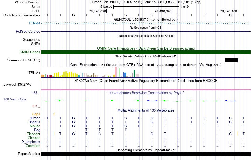Click the Scale bar in the ruler
The image size is (251, 160).
(x=146, y=7)
